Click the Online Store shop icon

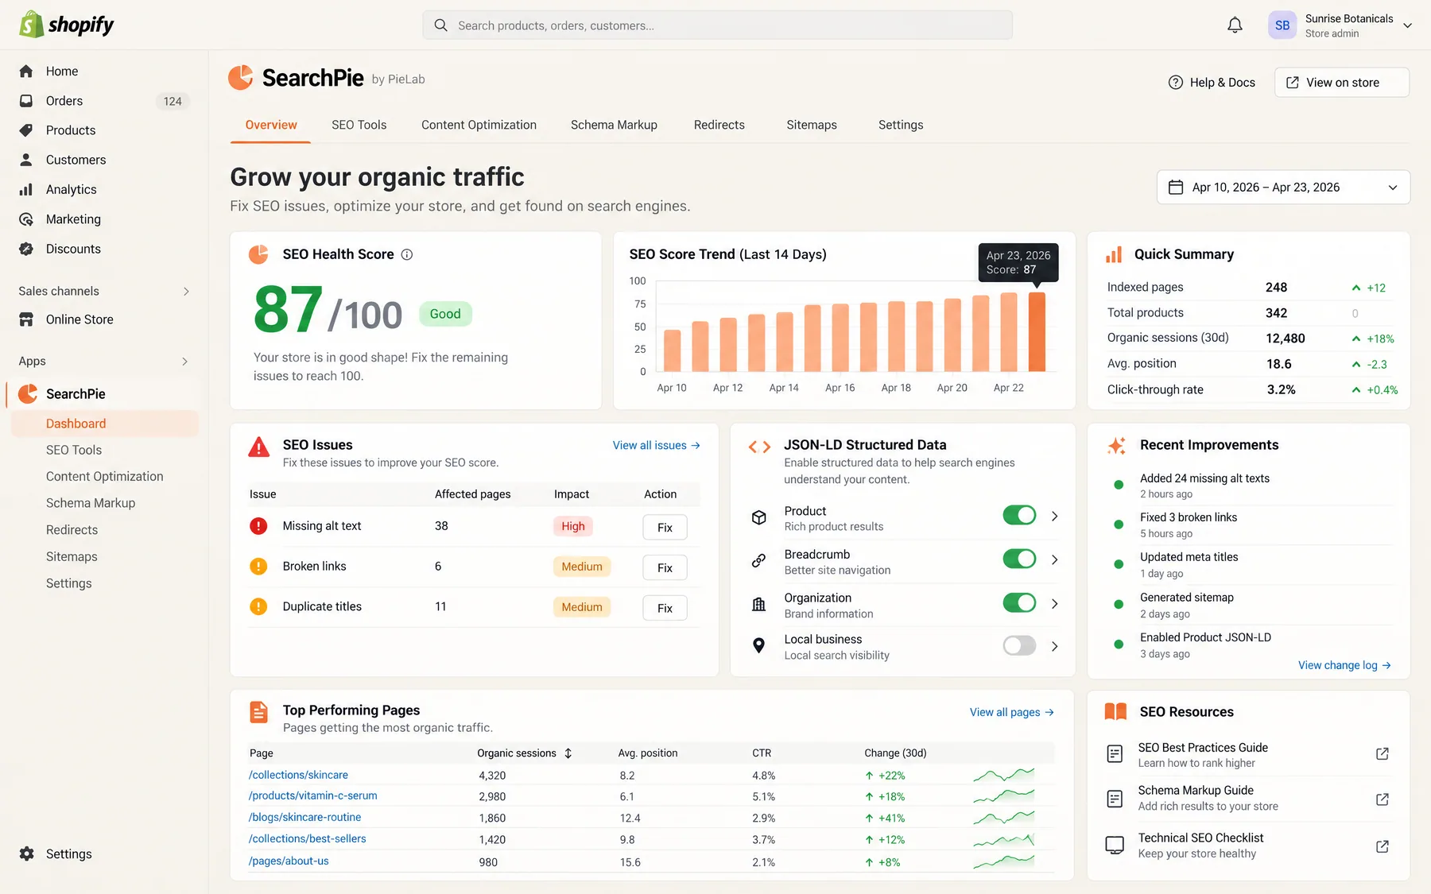26,319
